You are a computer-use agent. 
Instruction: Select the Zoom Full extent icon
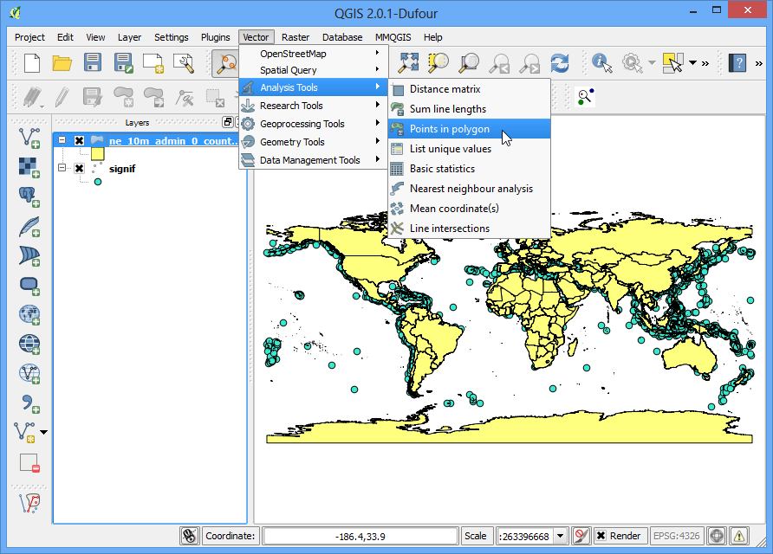409,63
